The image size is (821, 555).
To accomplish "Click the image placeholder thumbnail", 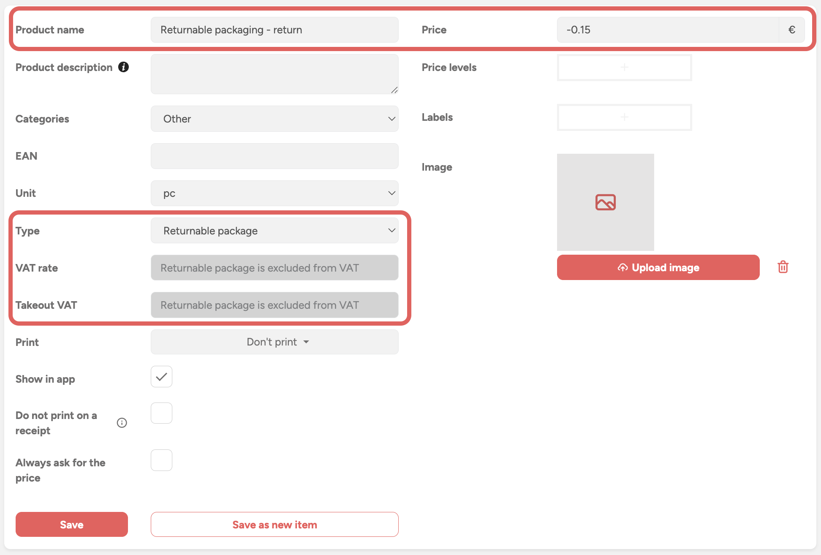I will 605,202.
